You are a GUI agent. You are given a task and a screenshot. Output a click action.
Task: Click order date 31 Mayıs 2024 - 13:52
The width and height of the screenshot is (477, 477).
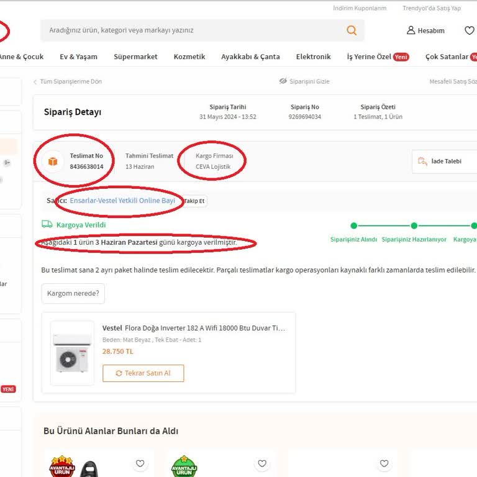(x=228, y=117)
